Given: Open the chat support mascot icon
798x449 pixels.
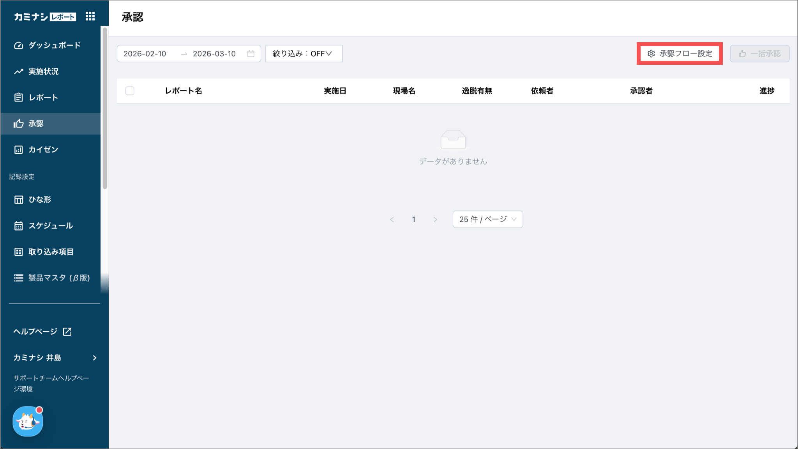Looking at the screenshot, I should click(28, 421).
